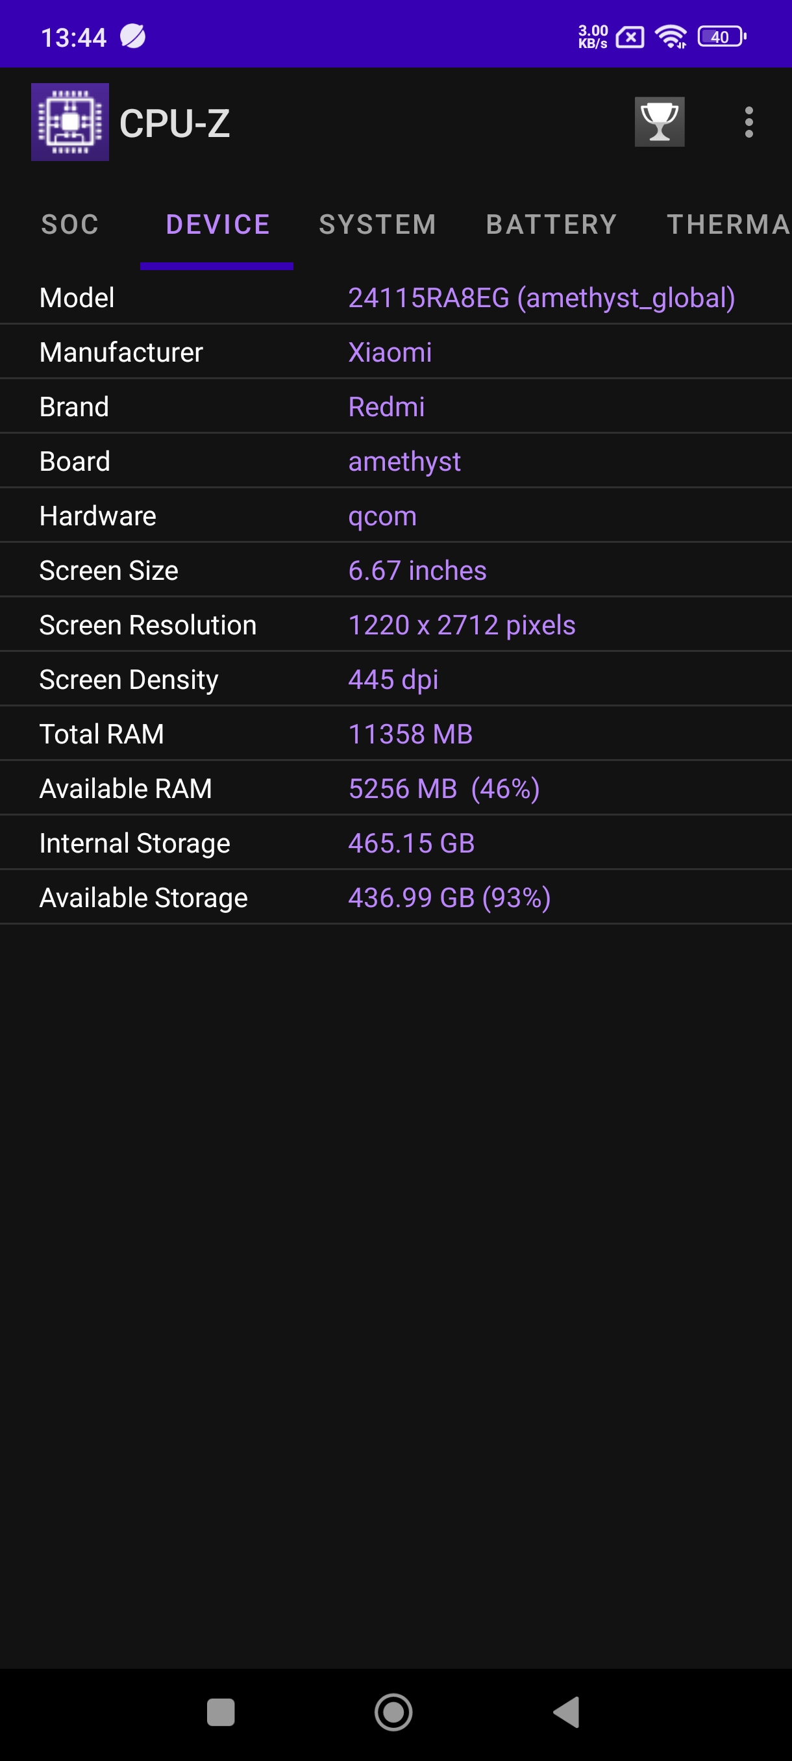Go to the THERMAL tab
The width and height of the screenshot is (792, 1761).
[728, 224]
